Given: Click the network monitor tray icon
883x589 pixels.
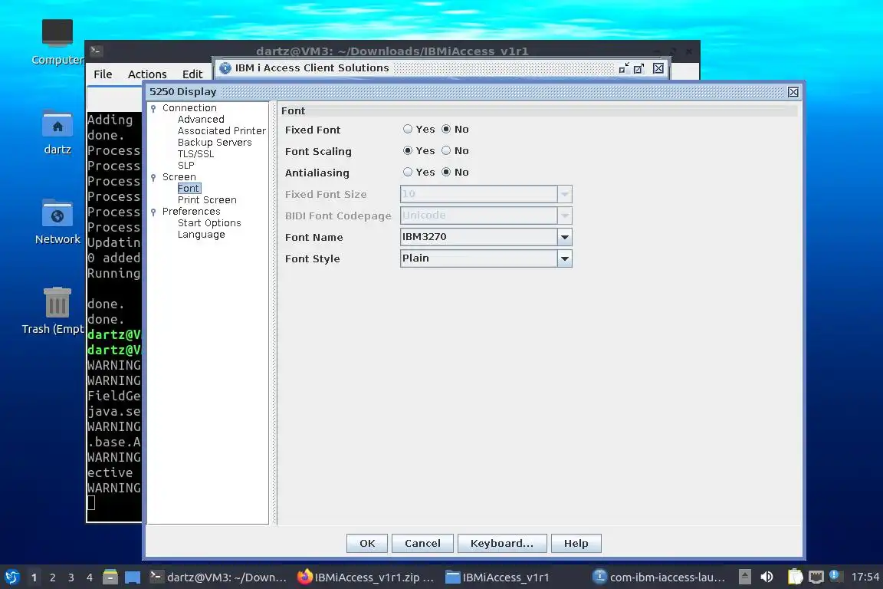Looking at the screenshot, I should (x=816, y=577).
